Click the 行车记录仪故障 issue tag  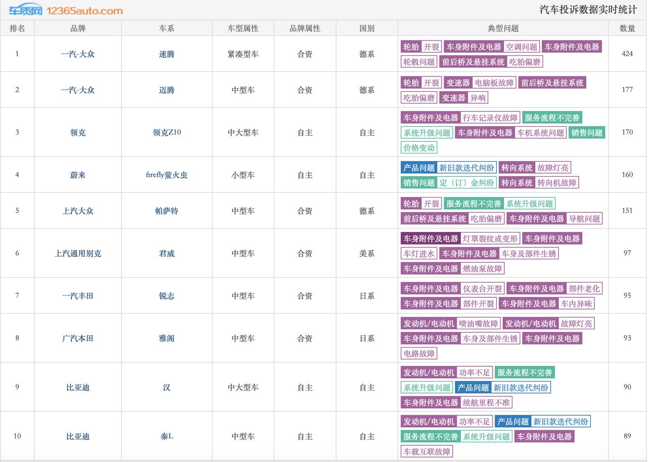(x=490, y=118)
